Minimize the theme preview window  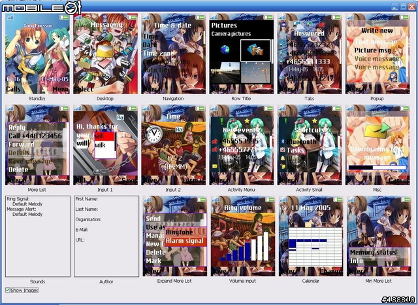pos(395,7)
